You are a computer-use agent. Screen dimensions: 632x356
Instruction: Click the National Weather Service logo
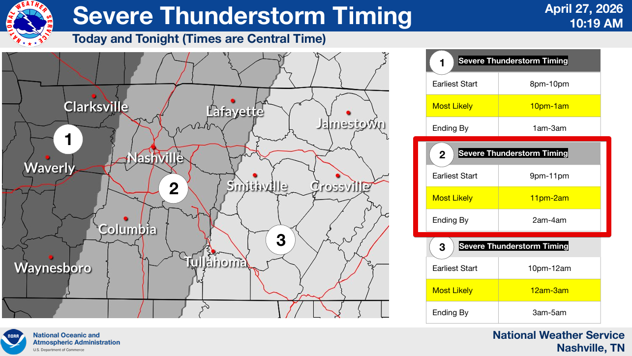pos(30,24)
